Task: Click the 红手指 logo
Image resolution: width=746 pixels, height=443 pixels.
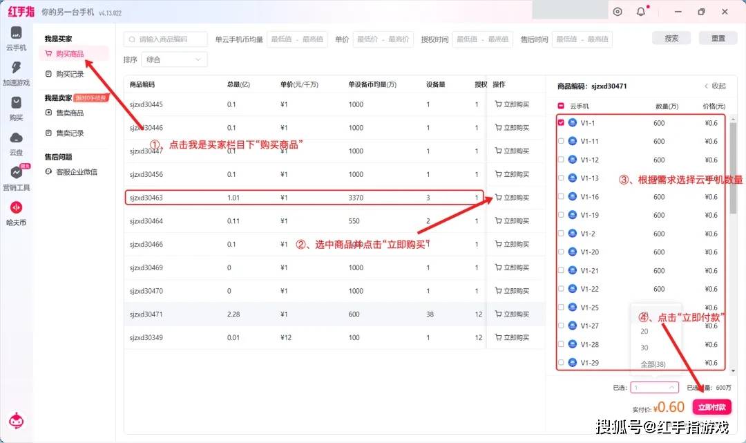Action: point(21,12)
